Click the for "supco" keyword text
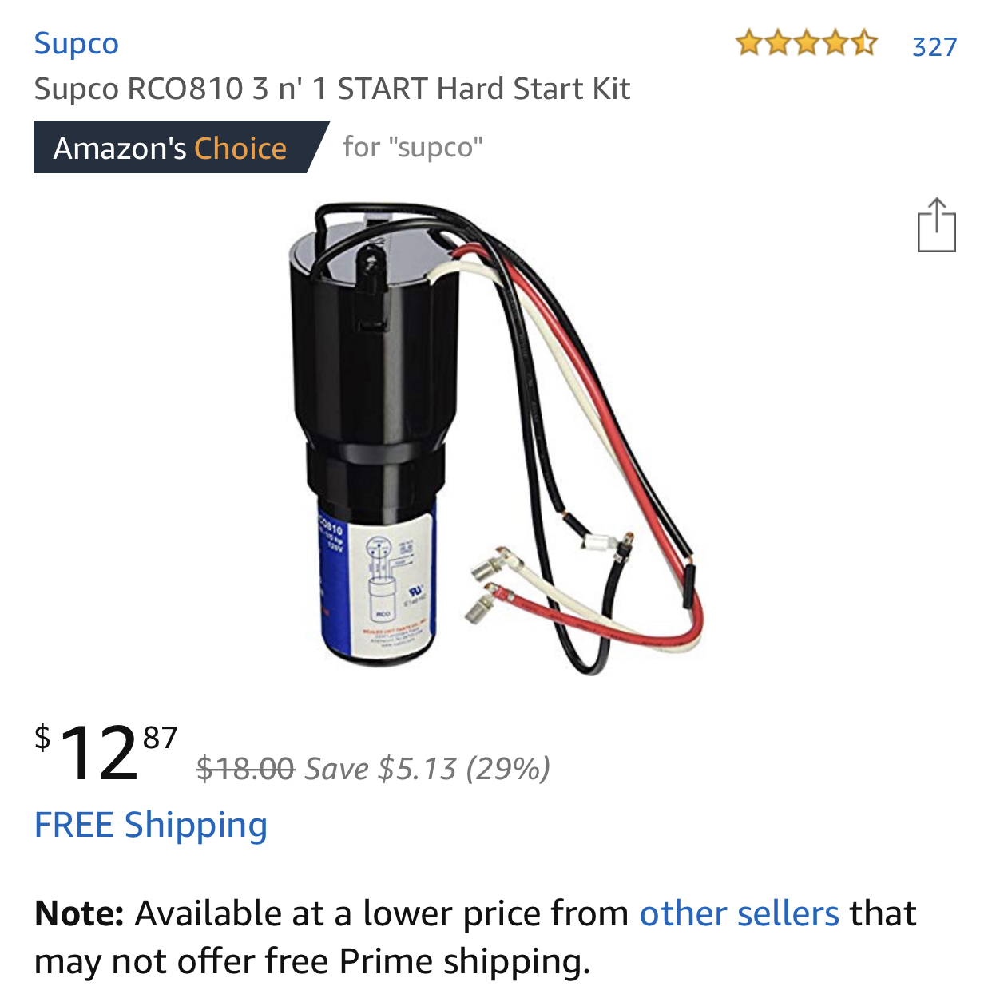The image size is (992, 1006). click(413, 147)
